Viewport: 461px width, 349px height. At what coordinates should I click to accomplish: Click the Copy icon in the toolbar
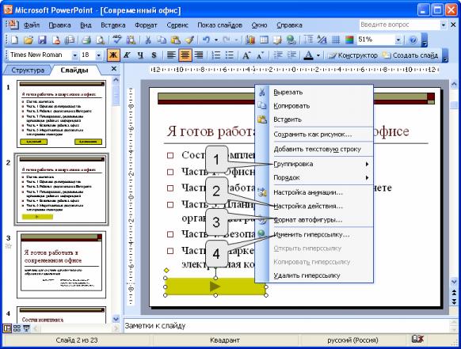pos(162,40)
